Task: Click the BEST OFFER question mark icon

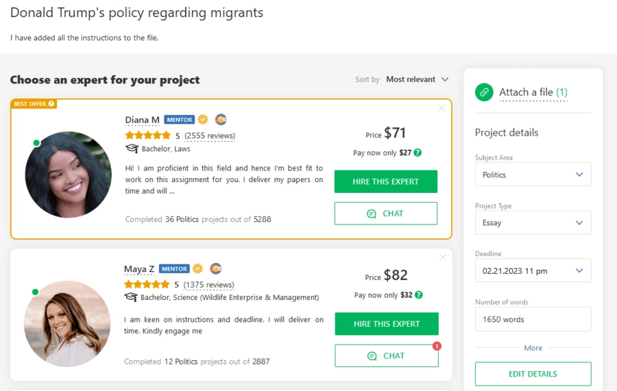Action: tap(51, 104)
